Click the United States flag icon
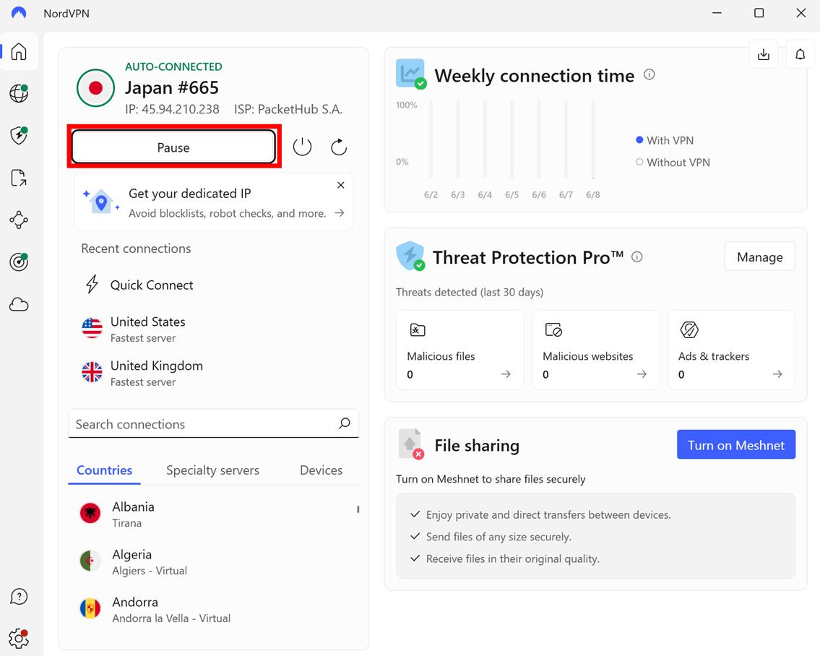820x656 pixels. [92, 328]
